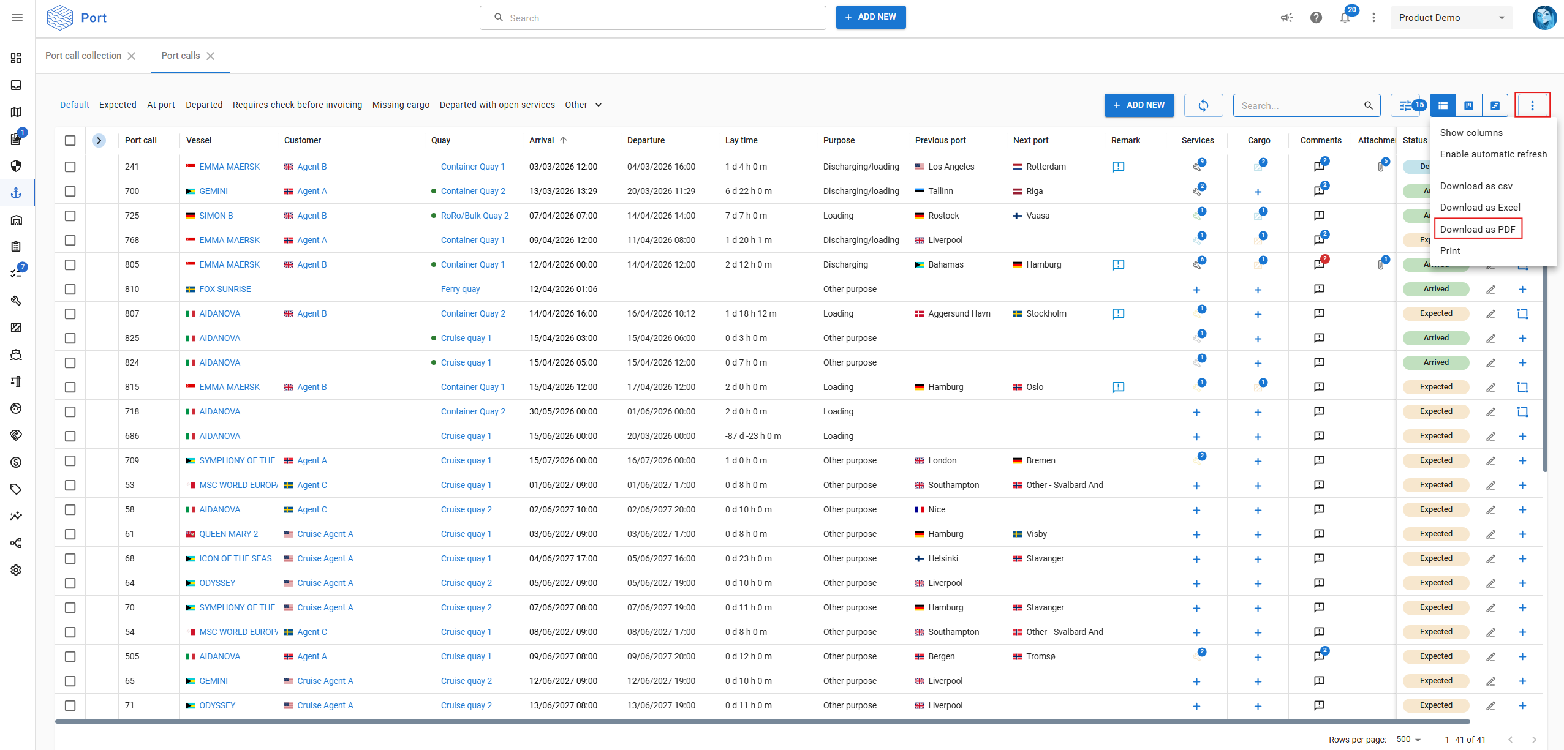Switch to Port call collection tab
Viewport: 1564px width, 750px height.
click(x=83, y=56)
